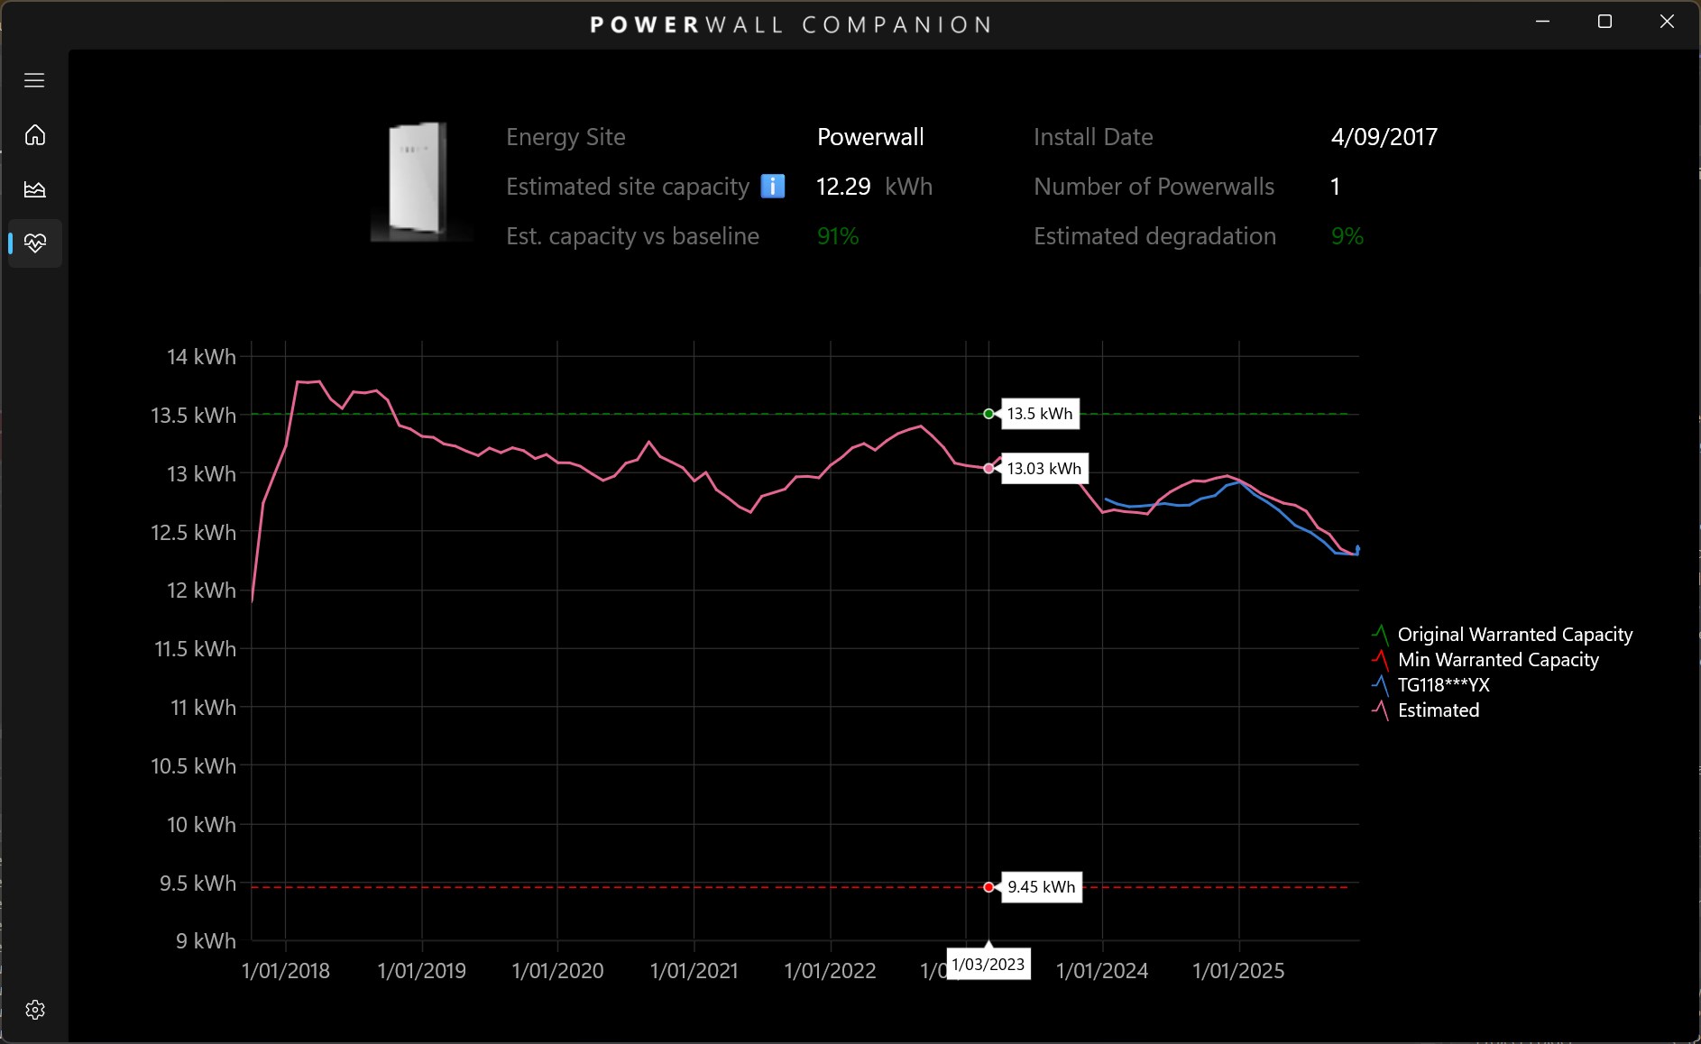Select the green dot on the warranted capacity line
Screen dimensions: 1701x1044
point(988,414)
